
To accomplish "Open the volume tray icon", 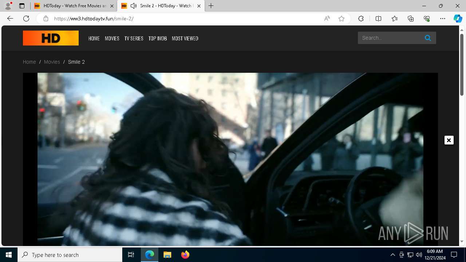I will point(419,255).
